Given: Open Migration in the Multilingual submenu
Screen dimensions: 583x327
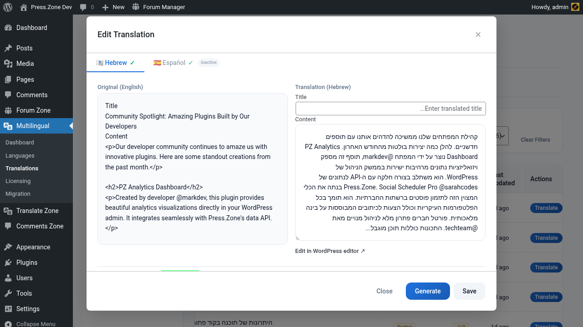Looking at the screenshot, I should pos(18,193).
